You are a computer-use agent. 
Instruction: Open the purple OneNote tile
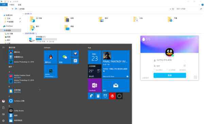(95, 85)
